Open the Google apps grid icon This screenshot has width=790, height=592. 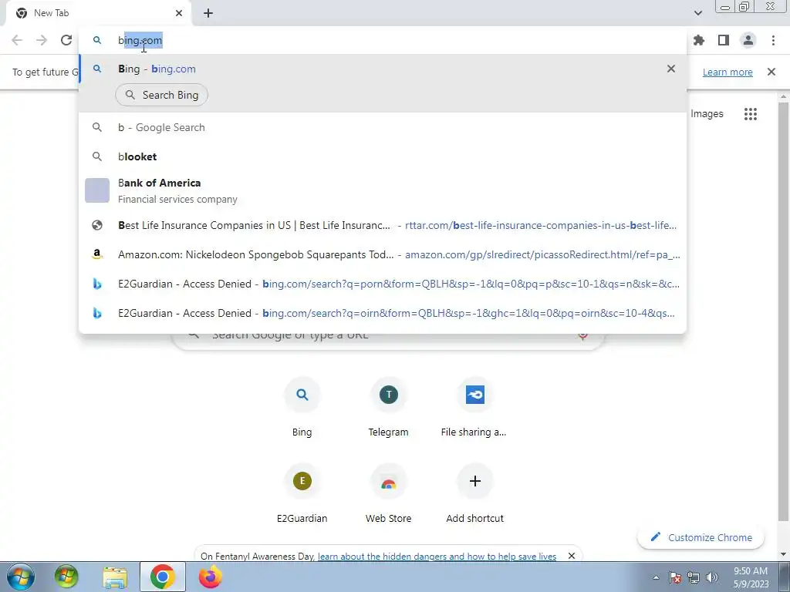751,114
